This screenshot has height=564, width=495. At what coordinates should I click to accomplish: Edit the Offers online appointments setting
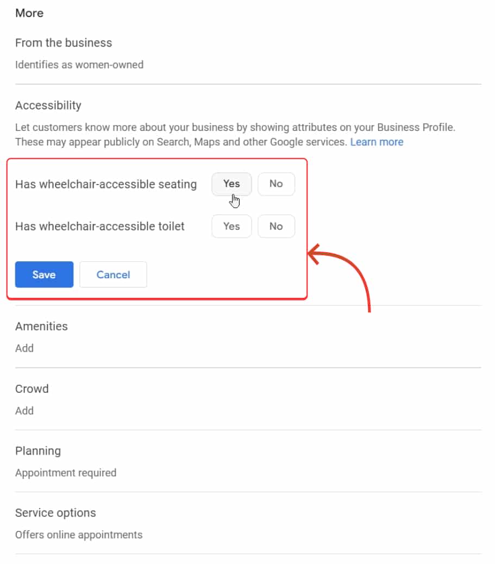[x=79, y=535]
